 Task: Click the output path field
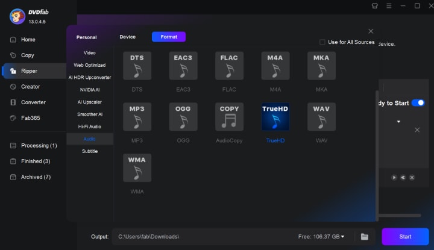pos(205,237)
